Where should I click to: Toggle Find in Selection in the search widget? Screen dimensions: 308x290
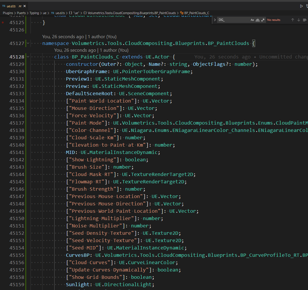[x=304, y=20]
